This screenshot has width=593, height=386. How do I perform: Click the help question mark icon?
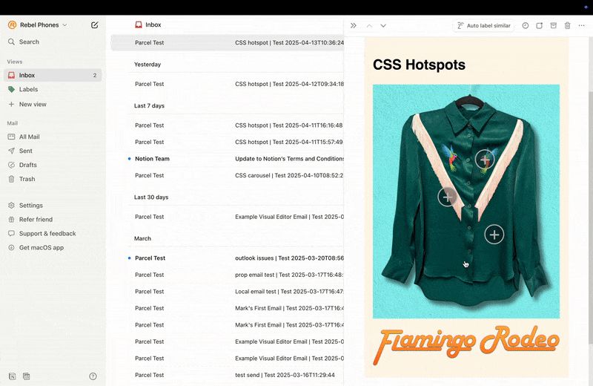[x=93, y=376]
